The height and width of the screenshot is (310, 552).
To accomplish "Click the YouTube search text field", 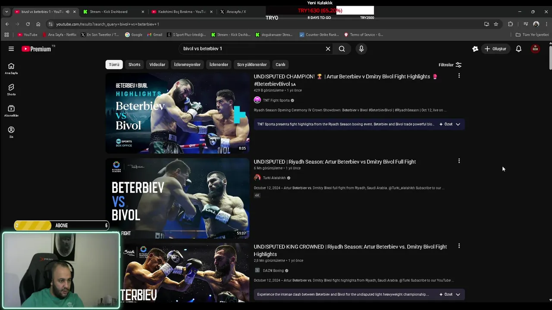I will click(x=252, y=49).
